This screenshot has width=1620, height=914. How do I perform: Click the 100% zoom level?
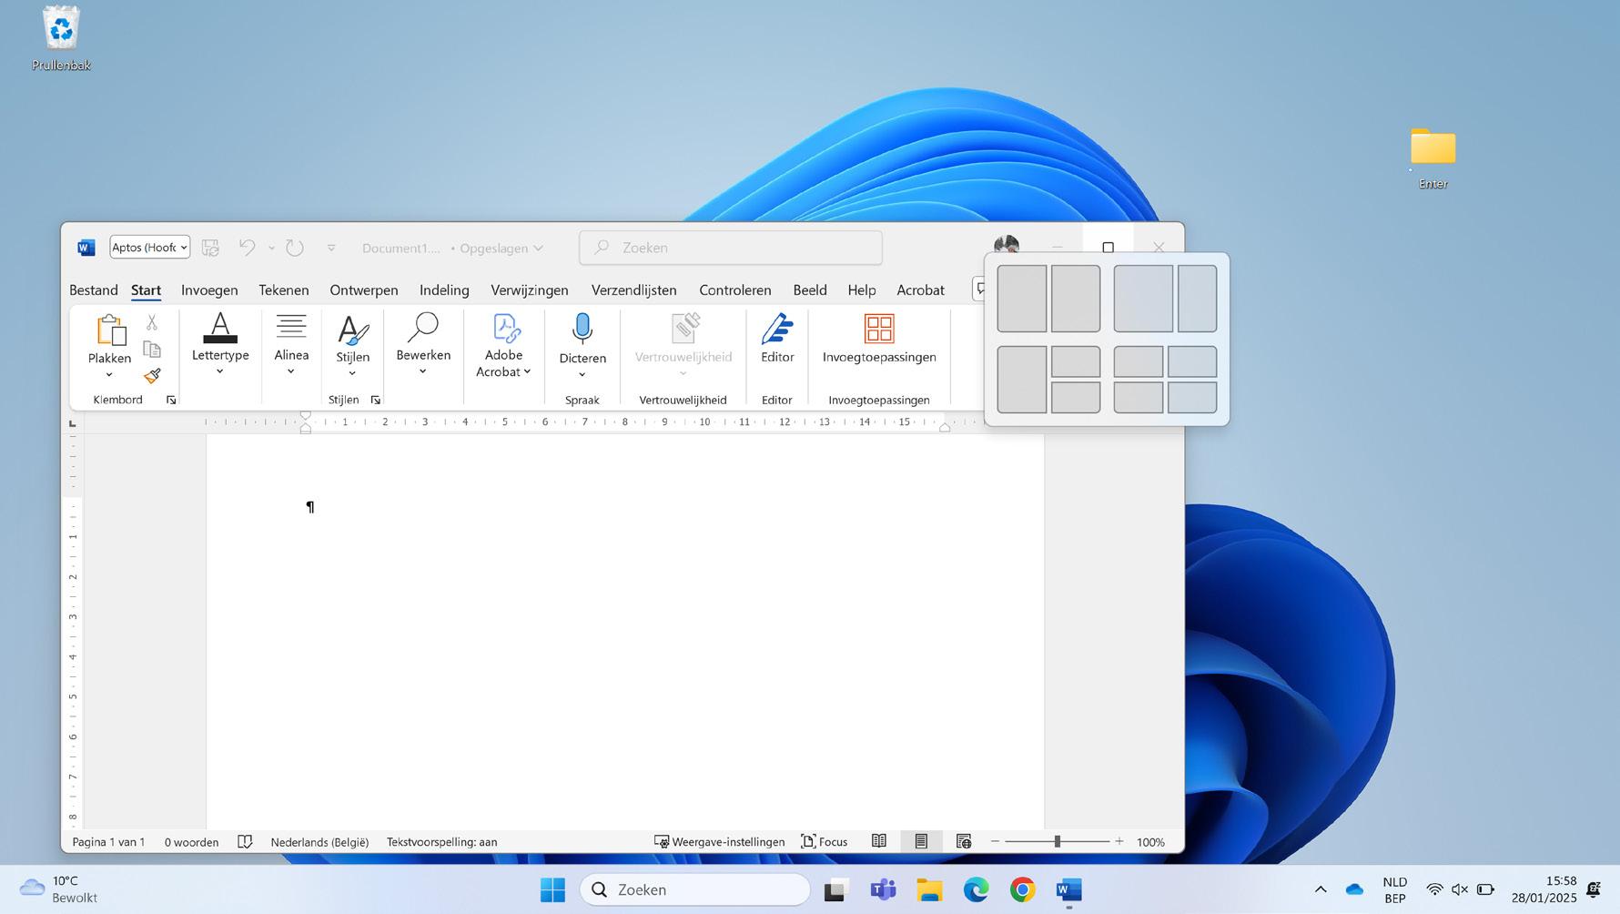[x=1150, y=842]
